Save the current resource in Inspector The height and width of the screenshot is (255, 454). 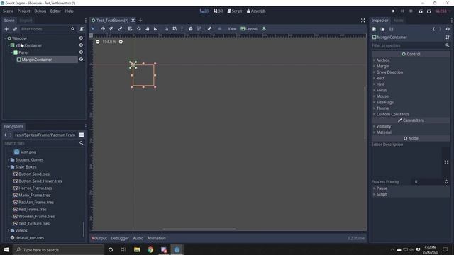[391, 29]
